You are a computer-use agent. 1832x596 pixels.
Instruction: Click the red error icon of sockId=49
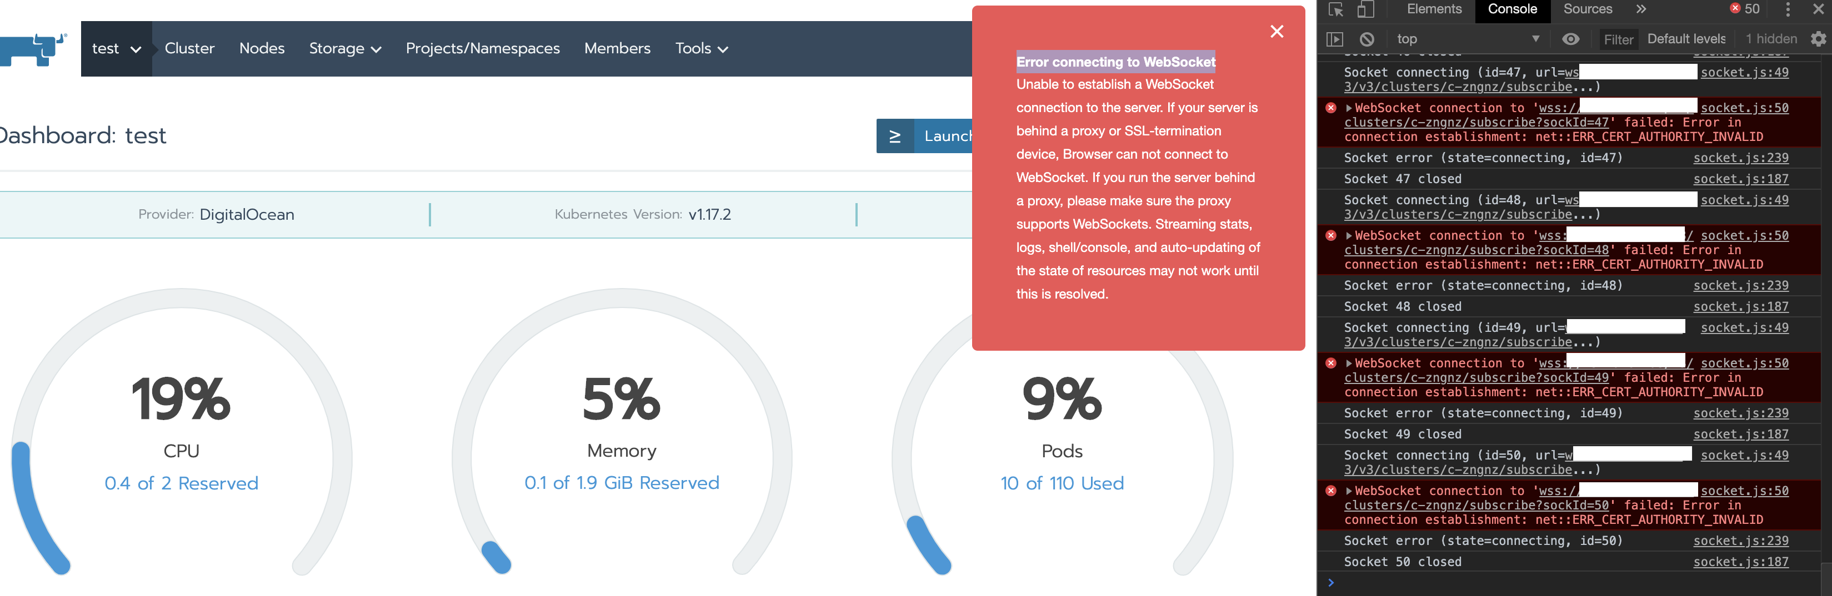[x=1330, y=363]
